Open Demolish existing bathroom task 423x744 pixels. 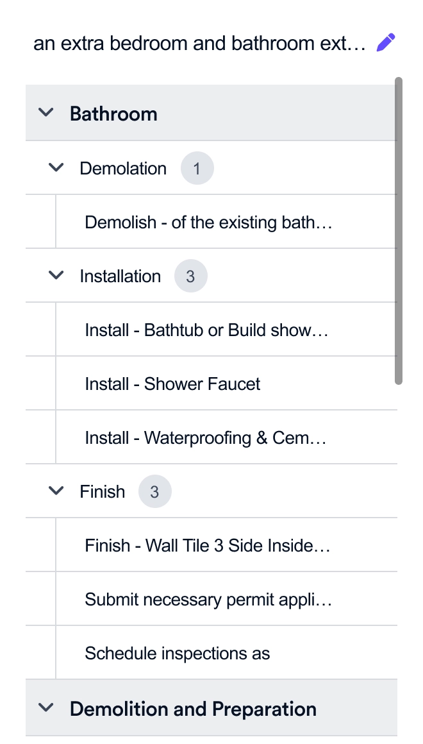coord(209,223)
